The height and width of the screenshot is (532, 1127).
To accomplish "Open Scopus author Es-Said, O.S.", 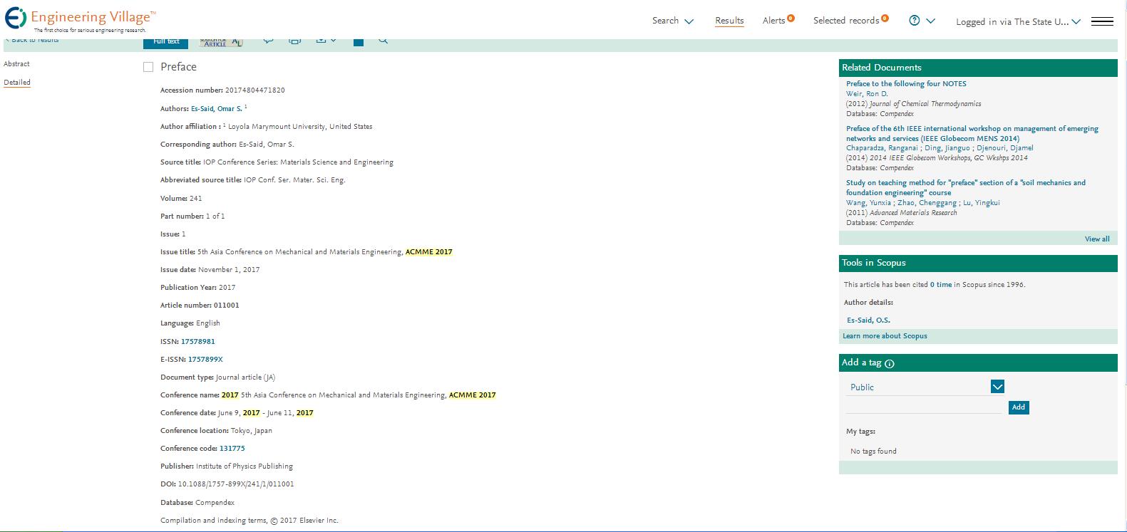I will coord(868,320).
